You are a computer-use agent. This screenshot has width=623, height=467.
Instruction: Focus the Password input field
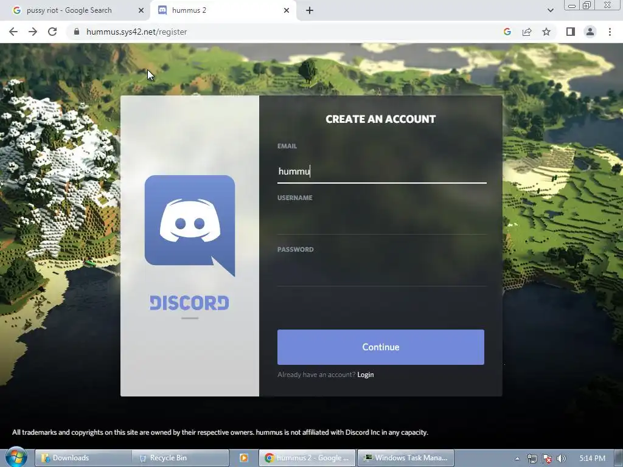[x=382, y=275]
